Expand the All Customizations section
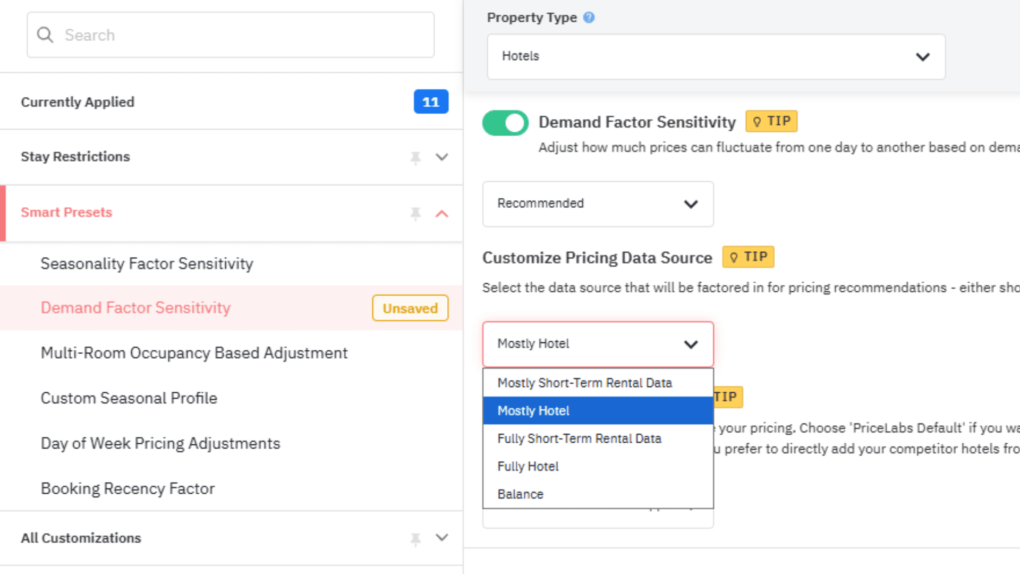 click(x=442, y=538)
